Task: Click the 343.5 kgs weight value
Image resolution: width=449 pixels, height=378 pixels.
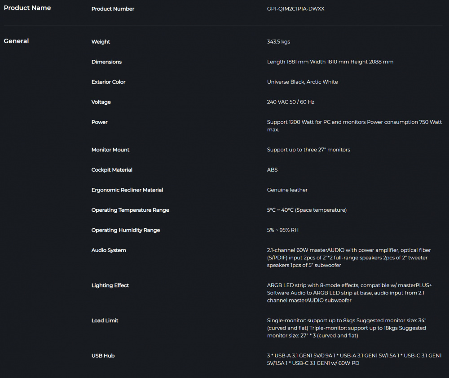Action: click(278, 42)
